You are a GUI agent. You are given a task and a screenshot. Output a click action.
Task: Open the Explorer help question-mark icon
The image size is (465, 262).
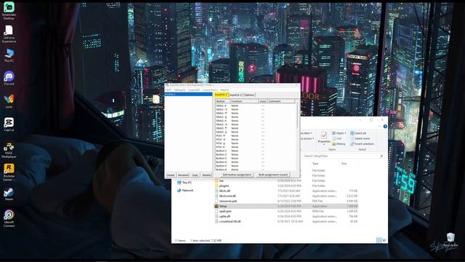click(x=385, y=127)
